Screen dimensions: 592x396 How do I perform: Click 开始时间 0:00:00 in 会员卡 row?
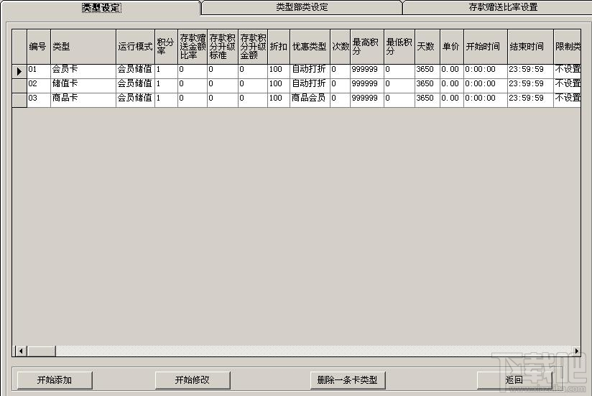486,70
